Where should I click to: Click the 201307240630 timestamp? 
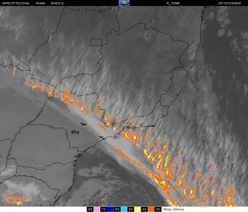(230, 3)
